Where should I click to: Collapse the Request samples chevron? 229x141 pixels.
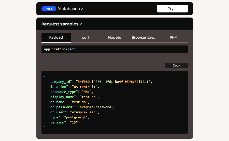81,24
